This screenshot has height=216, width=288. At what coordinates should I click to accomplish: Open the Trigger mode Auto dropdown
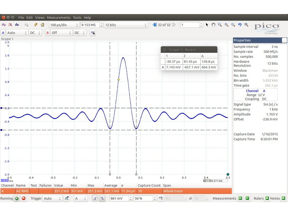point(52,198)
